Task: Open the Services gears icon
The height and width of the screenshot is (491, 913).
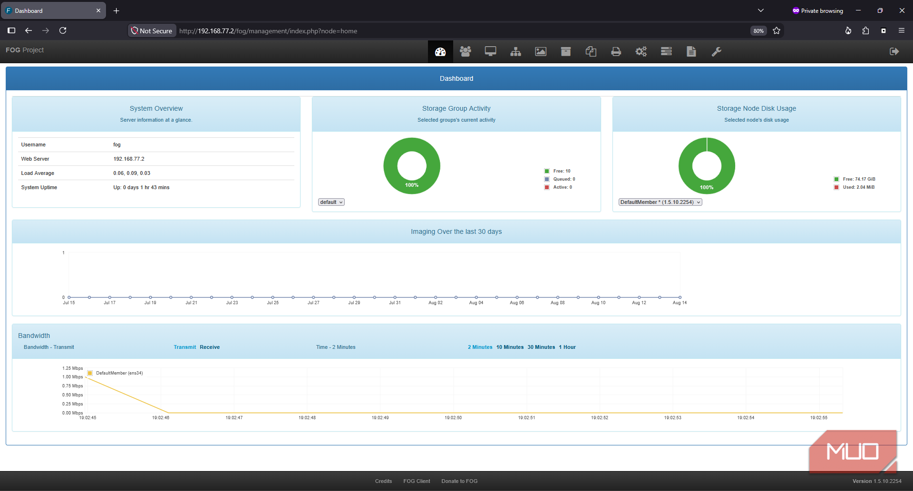Action: (x=641, y=51)
